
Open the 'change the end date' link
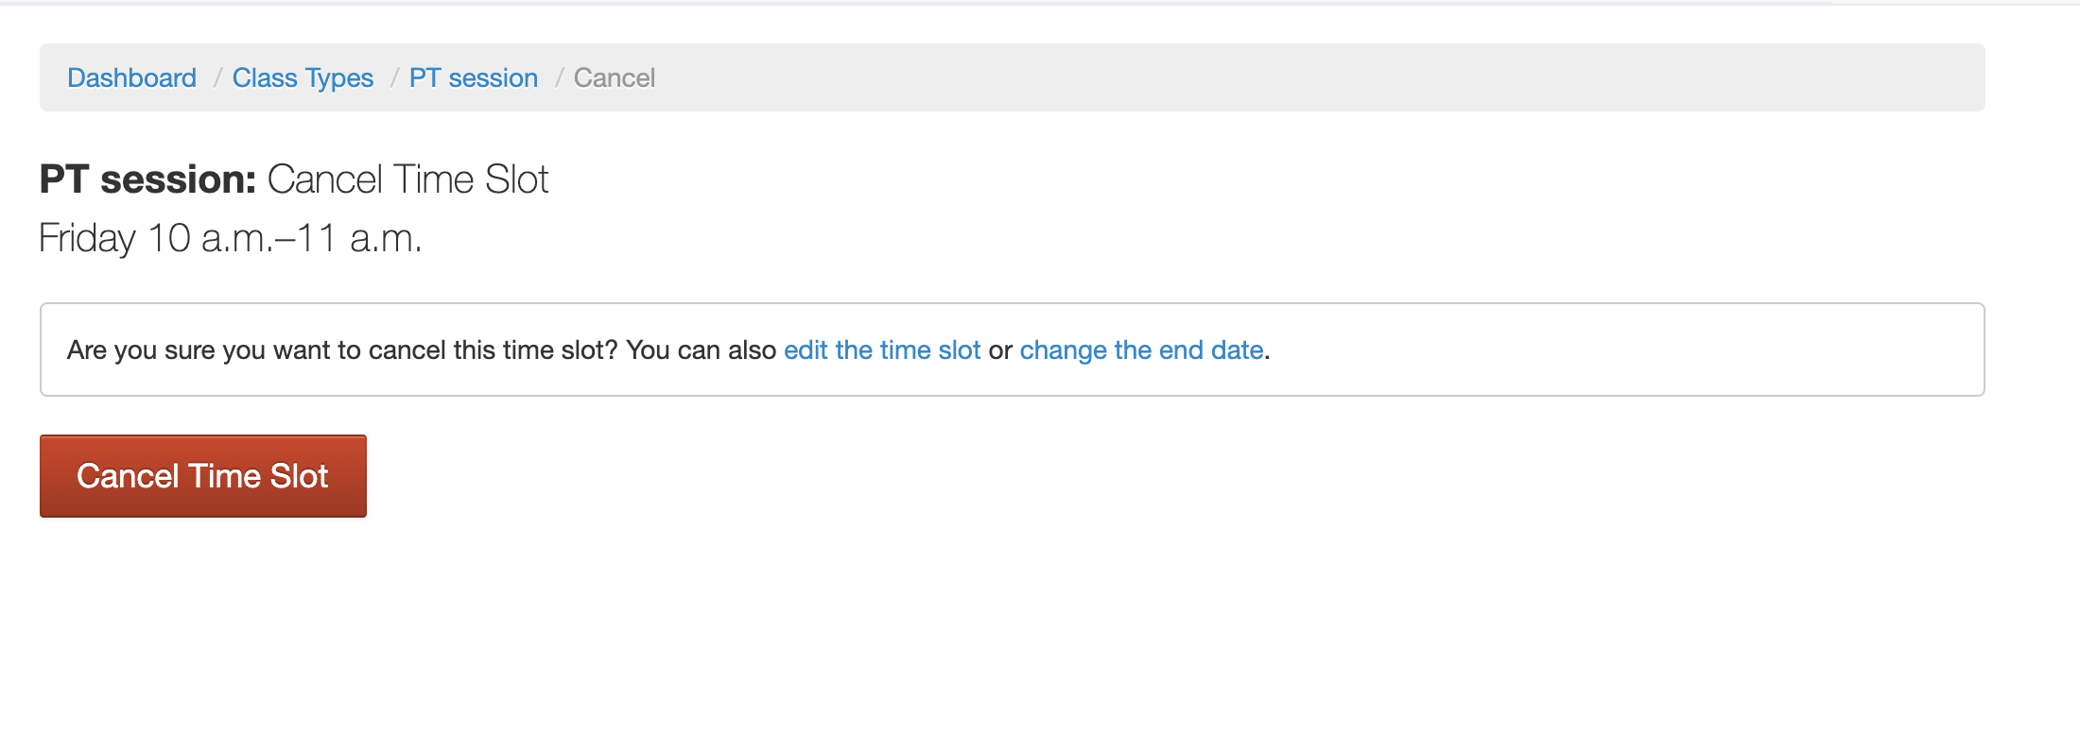[x=1141, y=350]
